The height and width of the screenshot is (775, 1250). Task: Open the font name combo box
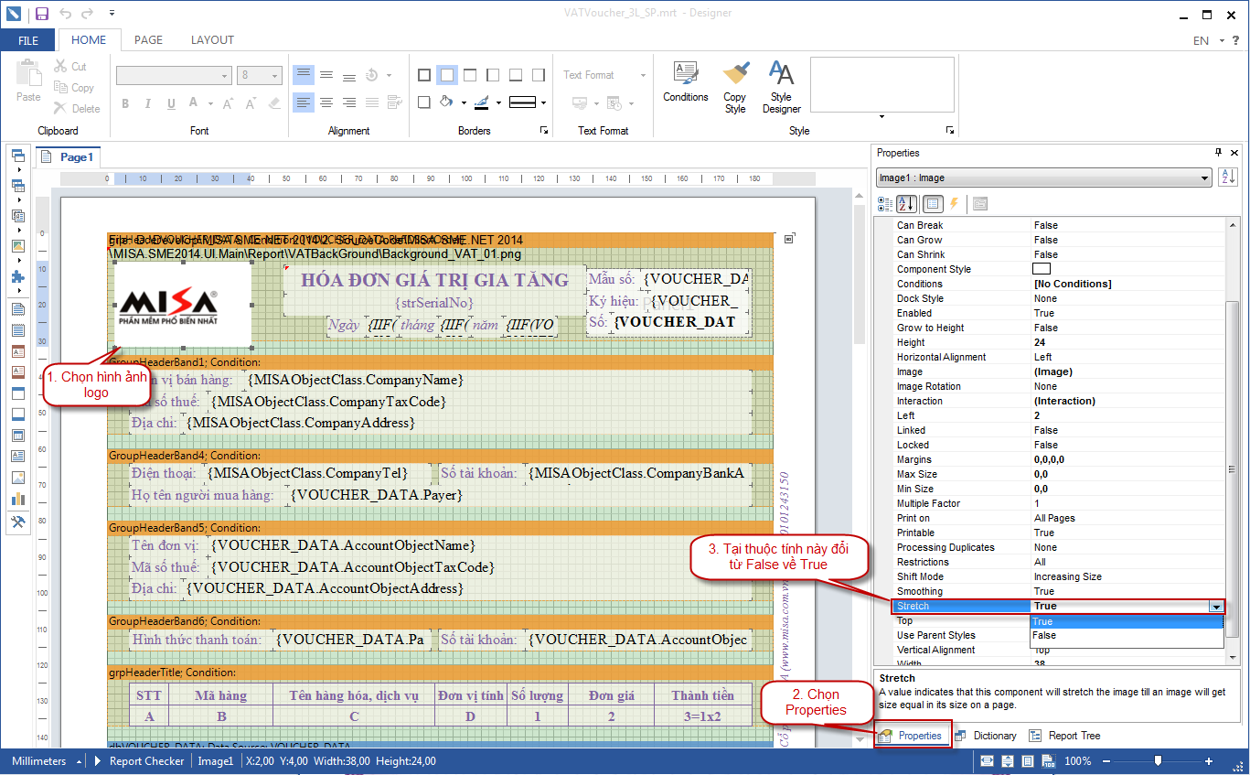[x=174, y=75]
